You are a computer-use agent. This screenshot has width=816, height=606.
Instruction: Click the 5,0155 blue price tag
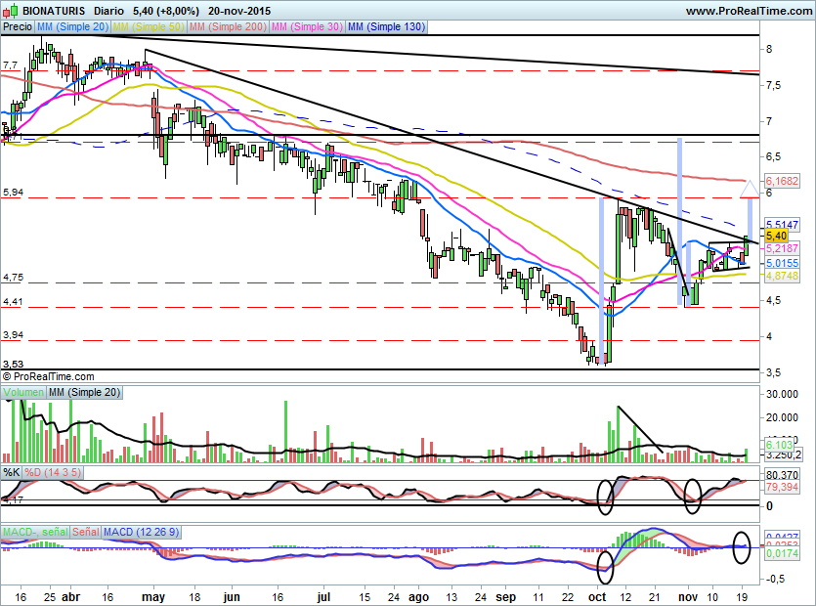(782, 264)
